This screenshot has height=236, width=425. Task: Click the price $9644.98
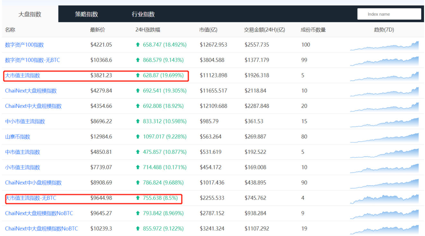pos(101,198)
